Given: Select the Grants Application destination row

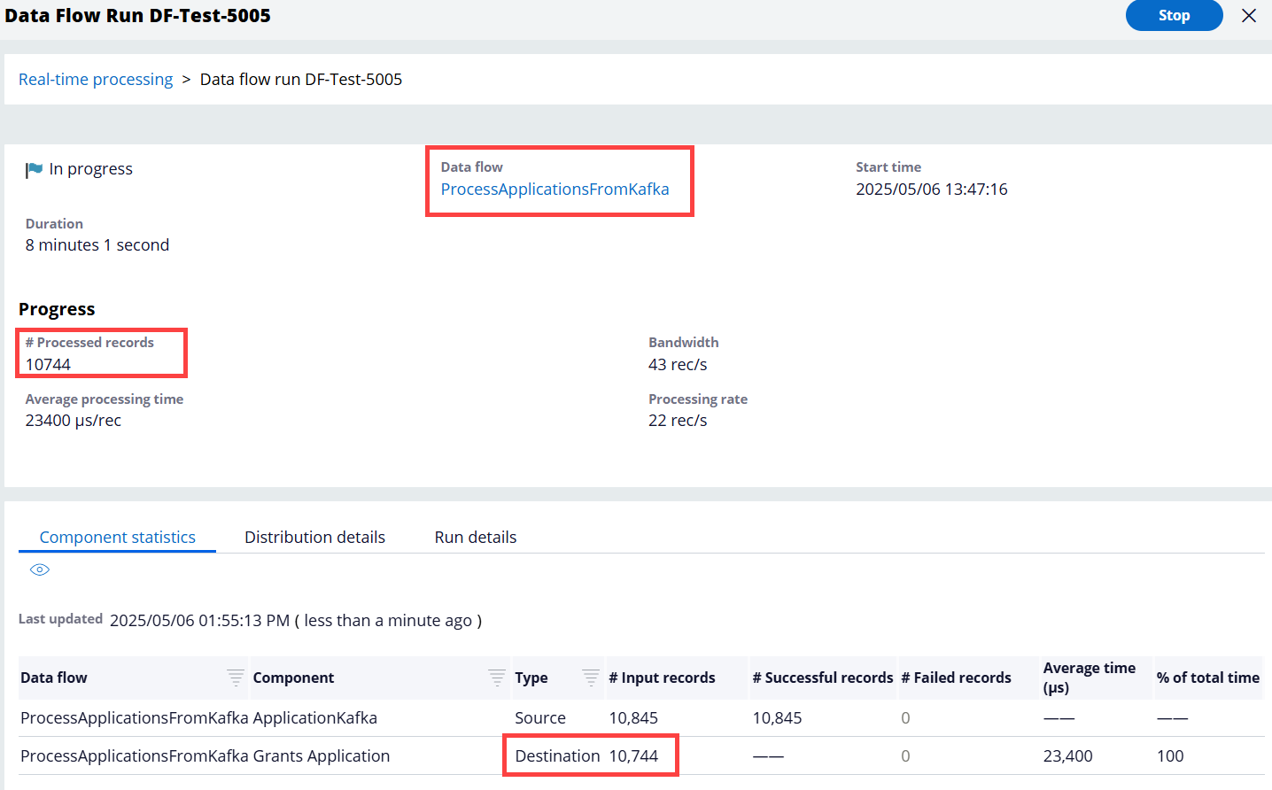Looking at the screenshot, I should tap(321, 756).
